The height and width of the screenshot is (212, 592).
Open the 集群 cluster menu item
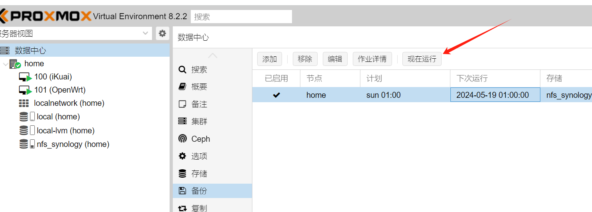(x=199, y=121)
